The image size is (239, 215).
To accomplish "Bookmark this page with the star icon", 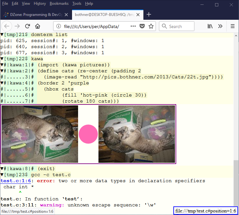I will [151, 26].
